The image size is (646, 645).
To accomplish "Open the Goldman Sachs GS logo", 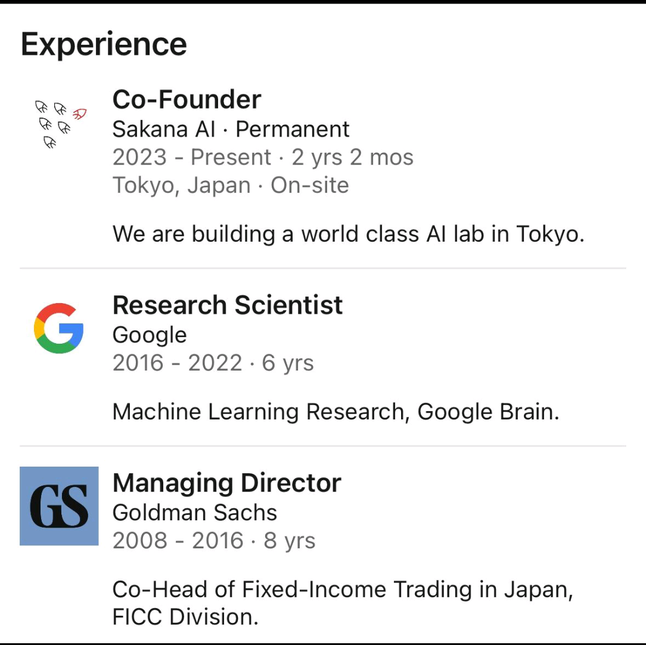I will click(59, 506).
